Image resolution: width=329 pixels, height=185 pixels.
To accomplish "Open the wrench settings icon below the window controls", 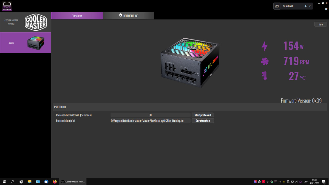I will pos(326,9).
